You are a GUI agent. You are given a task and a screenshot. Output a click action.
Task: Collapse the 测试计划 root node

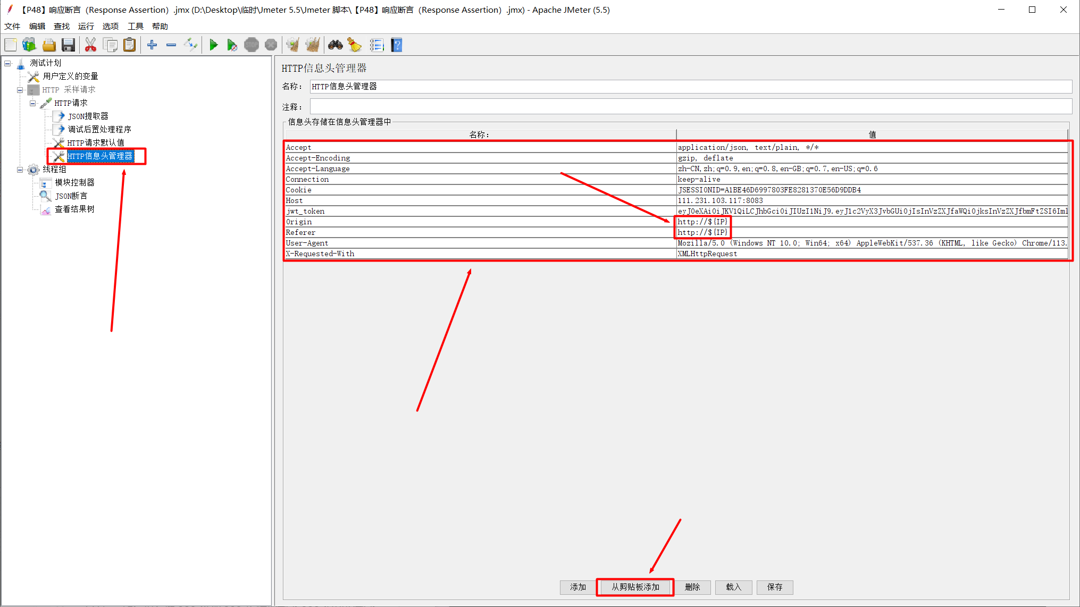coord(7,63)
